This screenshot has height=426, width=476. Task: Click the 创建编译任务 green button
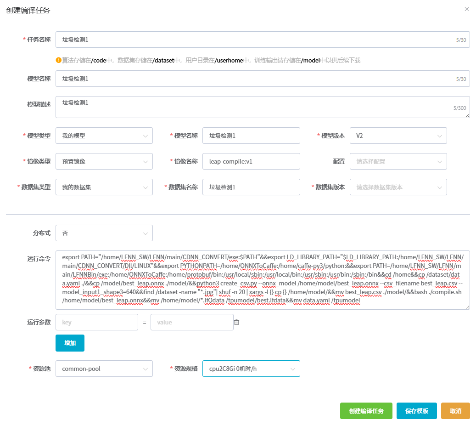366,411
